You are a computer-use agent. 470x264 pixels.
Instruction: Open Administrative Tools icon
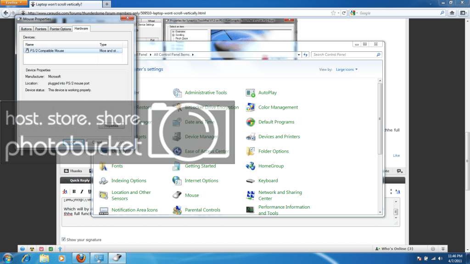pos(177,93)
